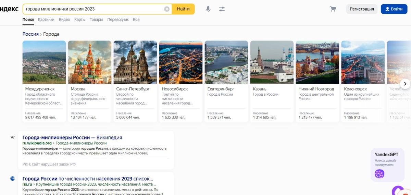This screenshot has height=195, width=411.
Task: Click the Yandex logo
Action: 9,9
